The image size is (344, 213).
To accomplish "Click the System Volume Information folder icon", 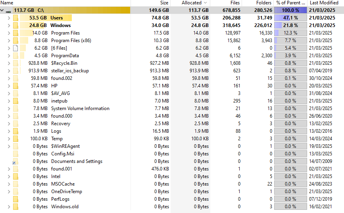I will click(x=15, y=108).
